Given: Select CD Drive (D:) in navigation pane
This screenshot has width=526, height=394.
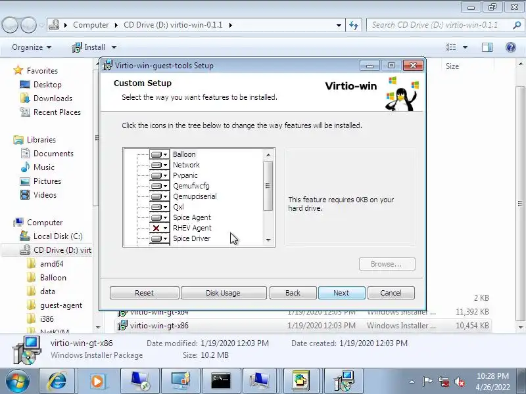Looking at the screenshot, I should pyautogui.click(x=62, y=250).
